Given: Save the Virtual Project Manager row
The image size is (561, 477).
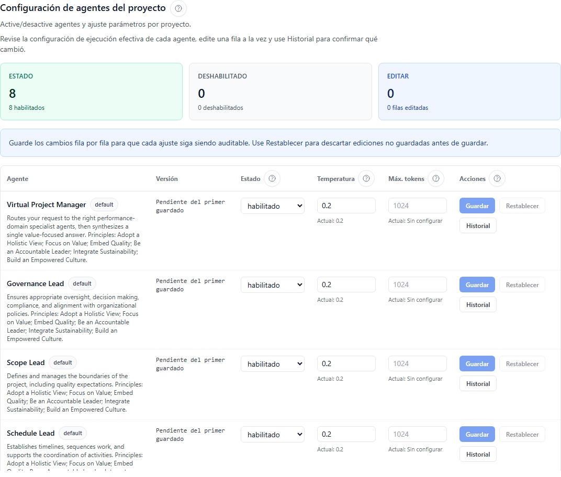Looking at the screenshot, I should [x=477, y=206].
